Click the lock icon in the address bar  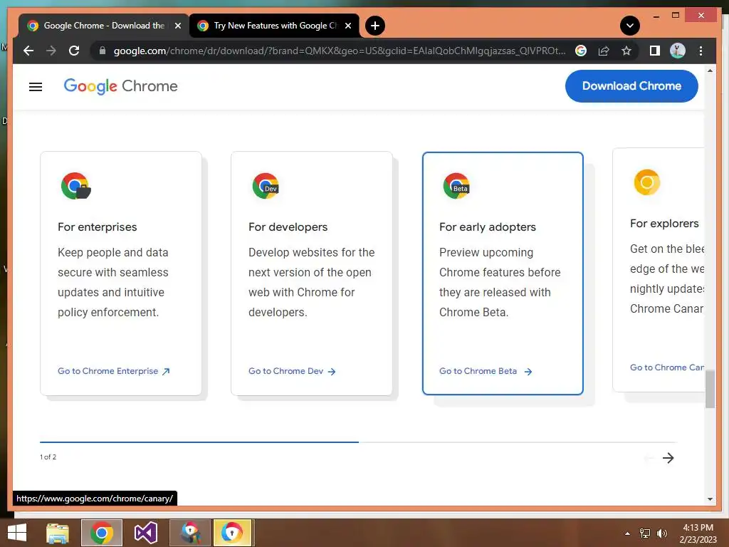[x=103, y=51]
